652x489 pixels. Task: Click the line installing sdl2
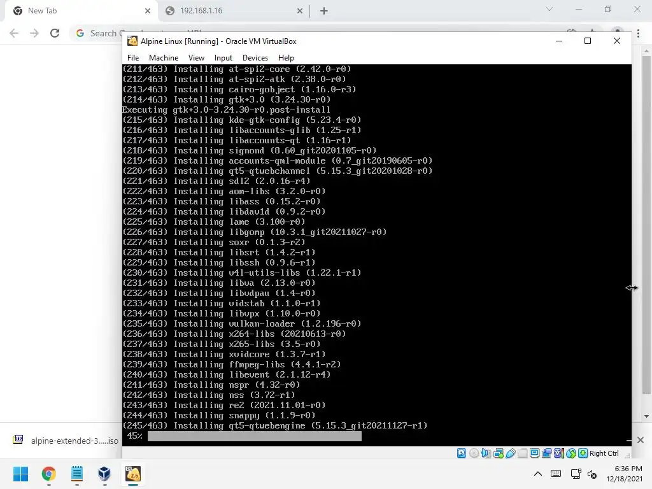tap(216, 181)
